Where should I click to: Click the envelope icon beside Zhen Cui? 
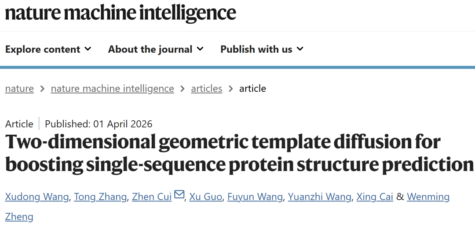pos(179,194)
